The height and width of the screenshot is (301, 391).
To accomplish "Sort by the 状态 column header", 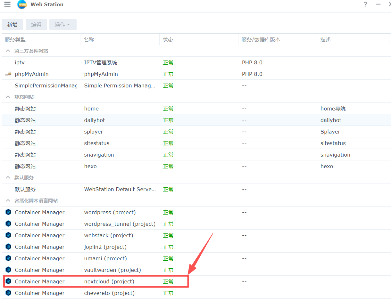I will [168, 40].
